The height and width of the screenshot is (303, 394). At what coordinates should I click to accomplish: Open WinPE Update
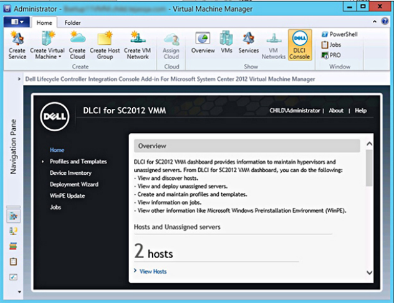pos(67,195)
